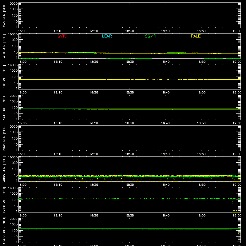This screenshot has width=246, height=246.
Task: Click 18:30 tick label under 4995 MHz panel
Action: click(129, 185)
